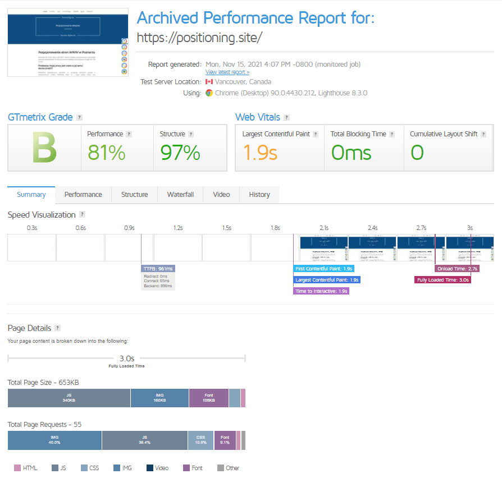The image size is (502, 492).
Task: Click the Font 108KB page size segment
Action: pos(208,398)
